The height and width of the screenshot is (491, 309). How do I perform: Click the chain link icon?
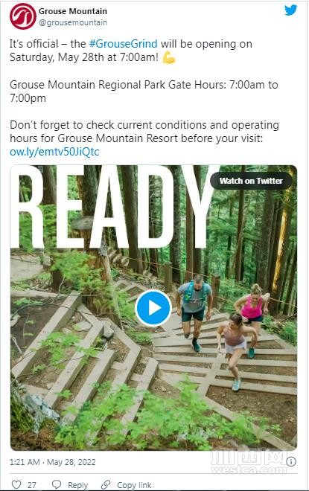[x=106, y=484]
